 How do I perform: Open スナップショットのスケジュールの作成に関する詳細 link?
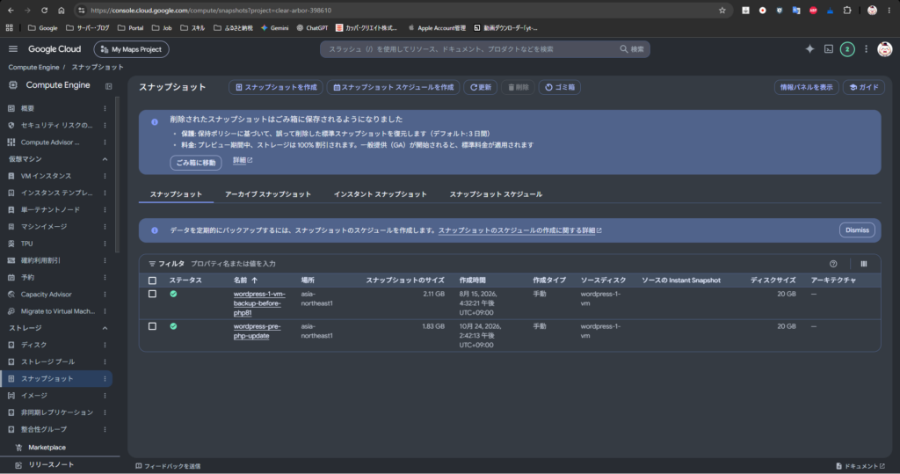519,230
